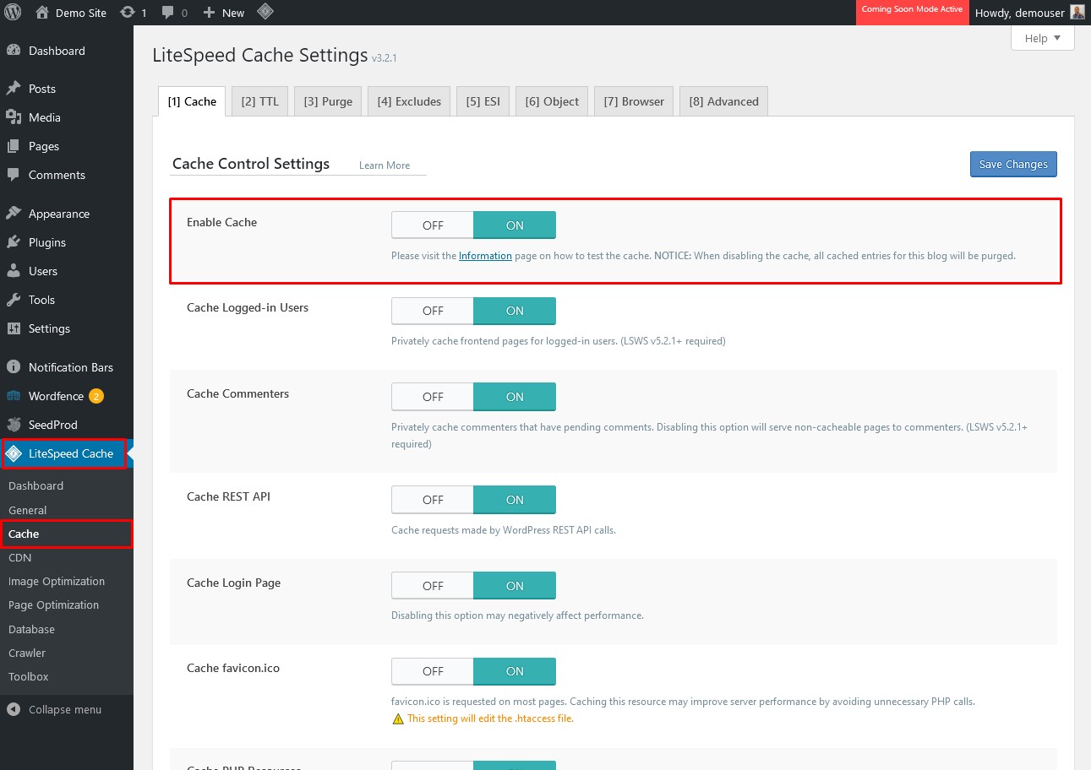The height and width of the screenshot is (770, 1091).
Task: Set Enable Cache to ON
Action: coord(515,225)
